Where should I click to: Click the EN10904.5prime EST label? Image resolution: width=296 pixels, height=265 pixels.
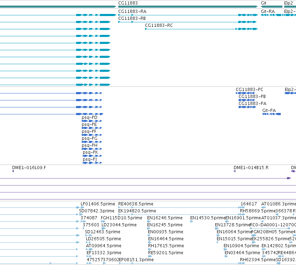(x=241, y=246)
